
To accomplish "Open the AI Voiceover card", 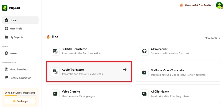I will [178, 51].
